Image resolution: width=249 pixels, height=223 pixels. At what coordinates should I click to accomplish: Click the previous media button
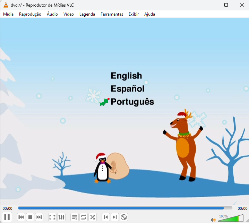(x=21, y=217)
